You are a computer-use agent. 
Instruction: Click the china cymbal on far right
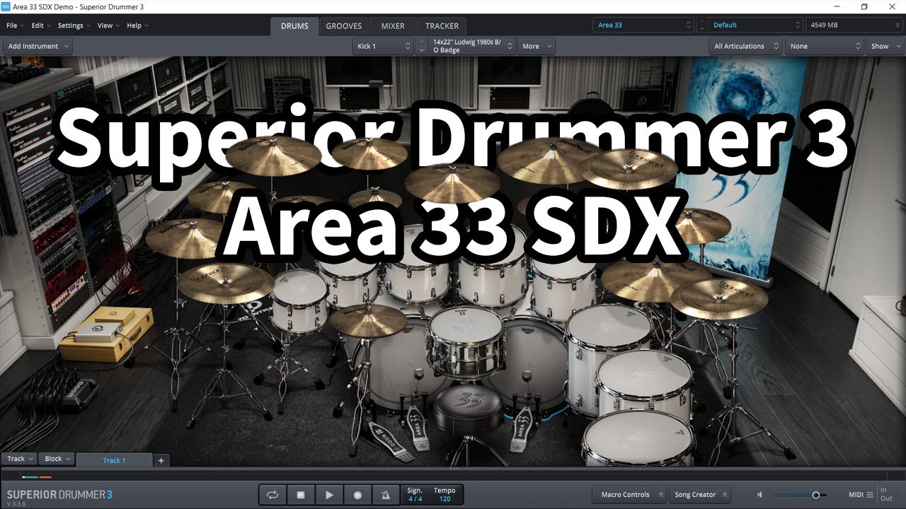[x=719, y=298]
